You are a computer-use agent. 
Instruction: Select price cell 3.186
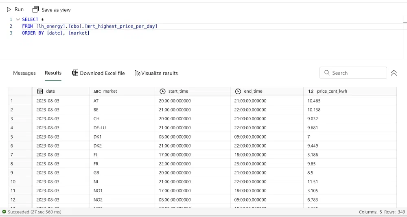coord(350,155)
